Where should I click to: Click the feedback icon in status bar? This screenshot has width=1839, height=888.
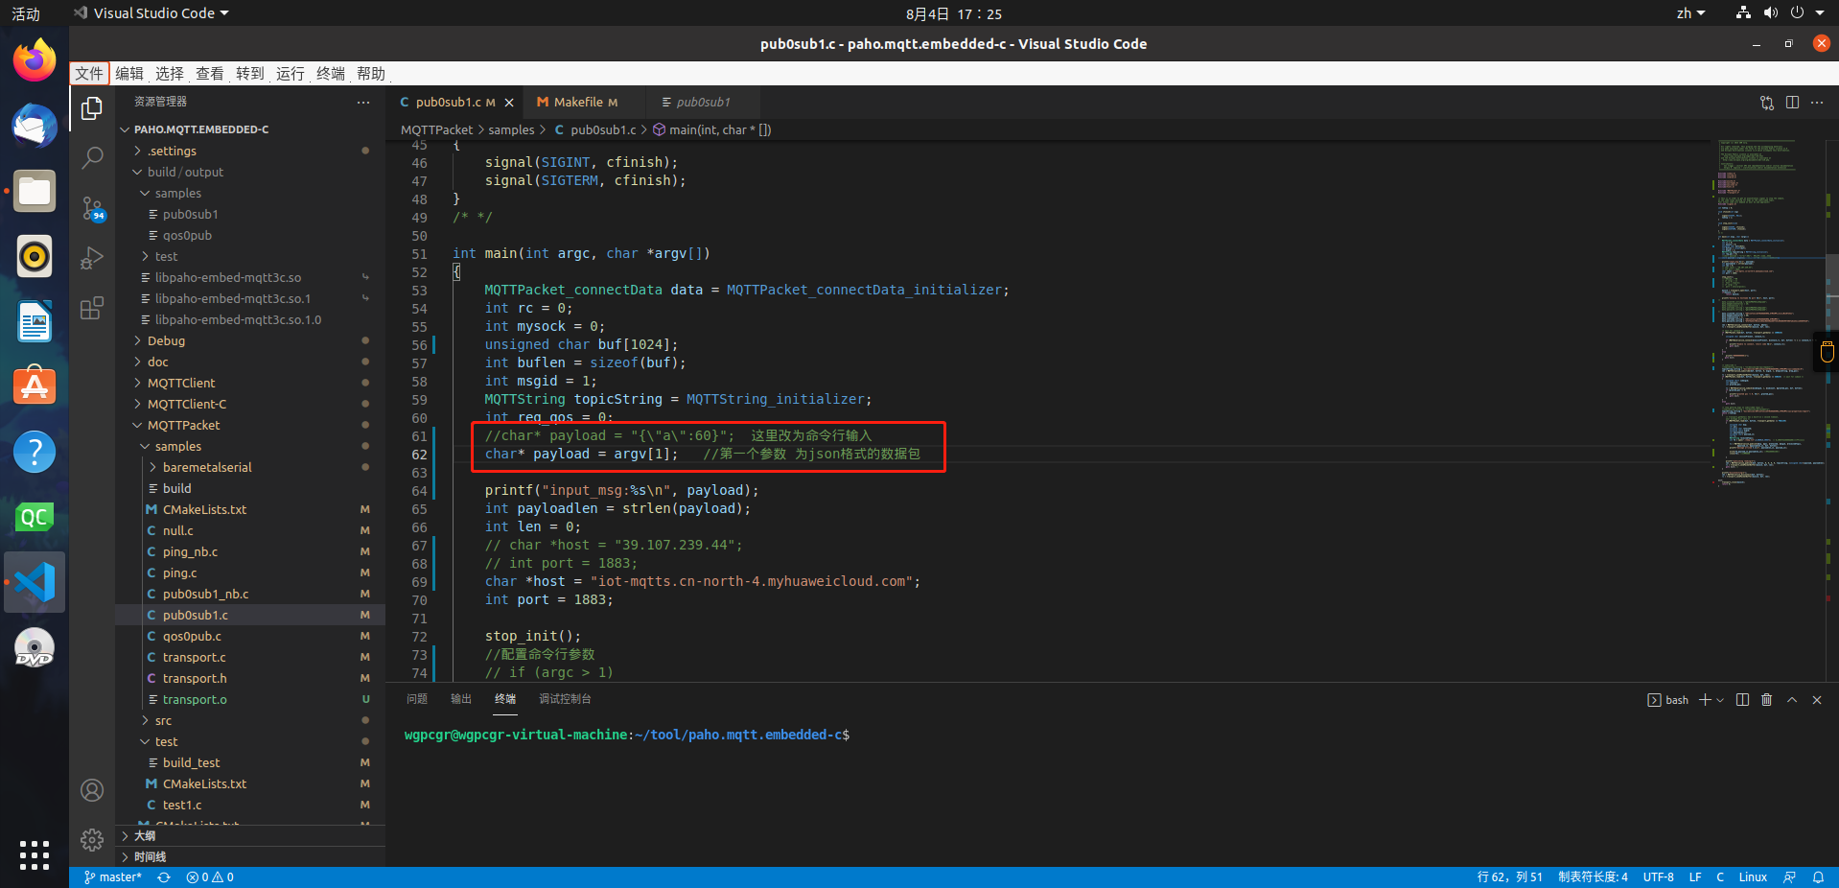click(x=1790, y=877)
